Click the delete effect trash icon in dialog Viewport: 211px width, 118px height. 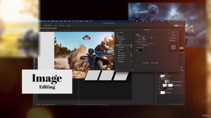tap(133, 70)
